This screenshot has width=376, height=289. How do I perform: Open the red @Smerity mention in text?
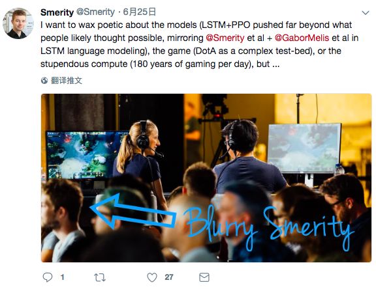point(225,38)
